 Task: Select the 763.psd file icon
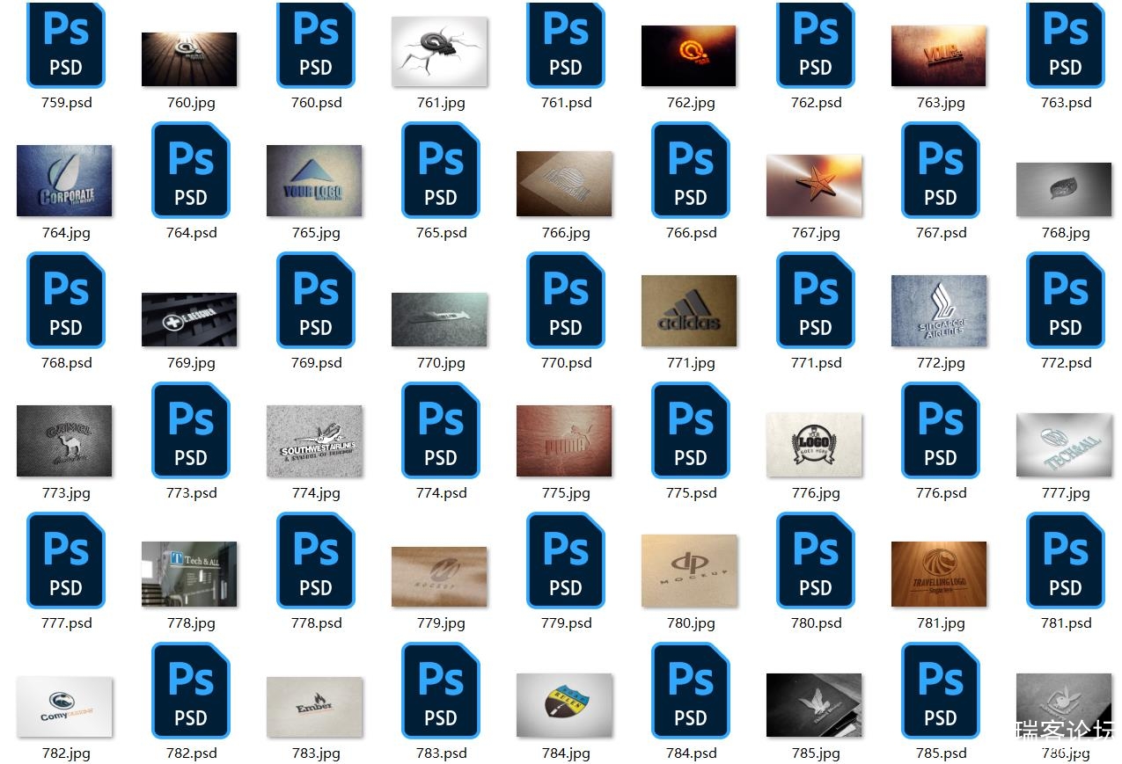click(x=1066, y=44)
